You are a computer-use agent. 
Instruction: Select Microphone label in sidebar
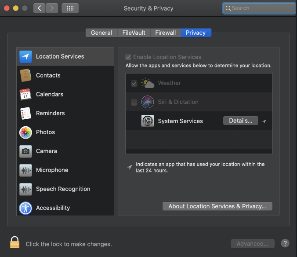coord(52,170)
